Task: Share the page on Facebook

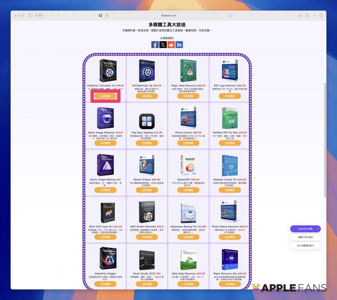Action: click(x=155, y=45)
